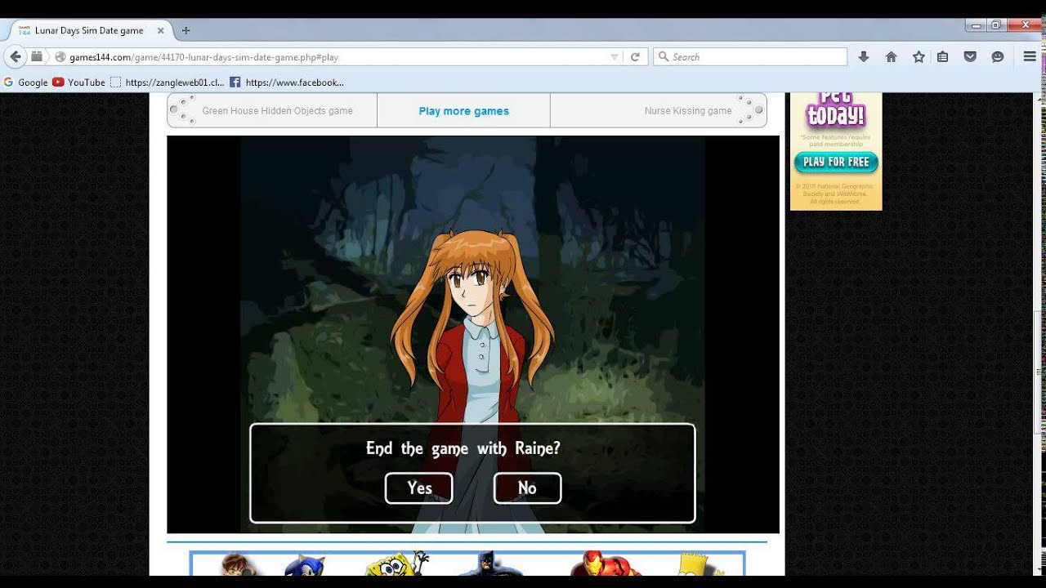Viewport: 1046px width, 588px height.
Task: Open the sidebar panel icon beside back button
Action: 37,57
